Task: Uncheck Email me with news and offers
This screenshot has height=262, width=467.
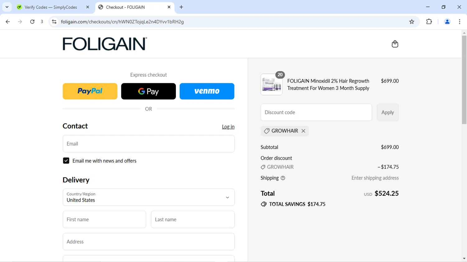Action: point(66,161)
